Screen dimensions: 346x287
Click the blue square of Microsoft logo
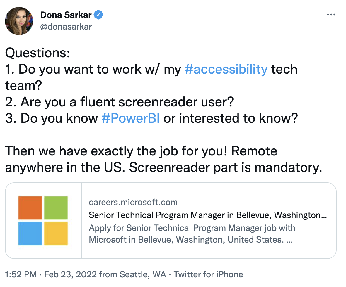(30, 234)
